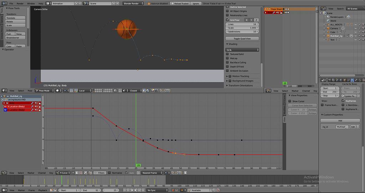Open the outliner editor type icon
This screenshot has width=365, height=193.
coord(323,9)
